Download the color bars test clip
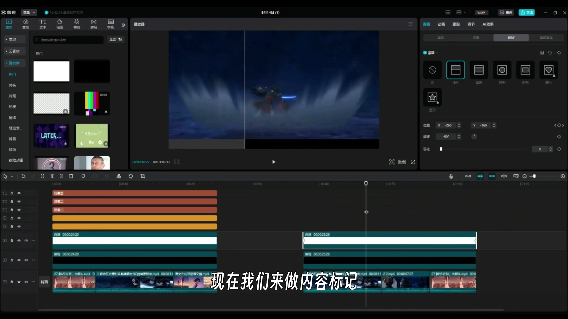 point(106,112)
